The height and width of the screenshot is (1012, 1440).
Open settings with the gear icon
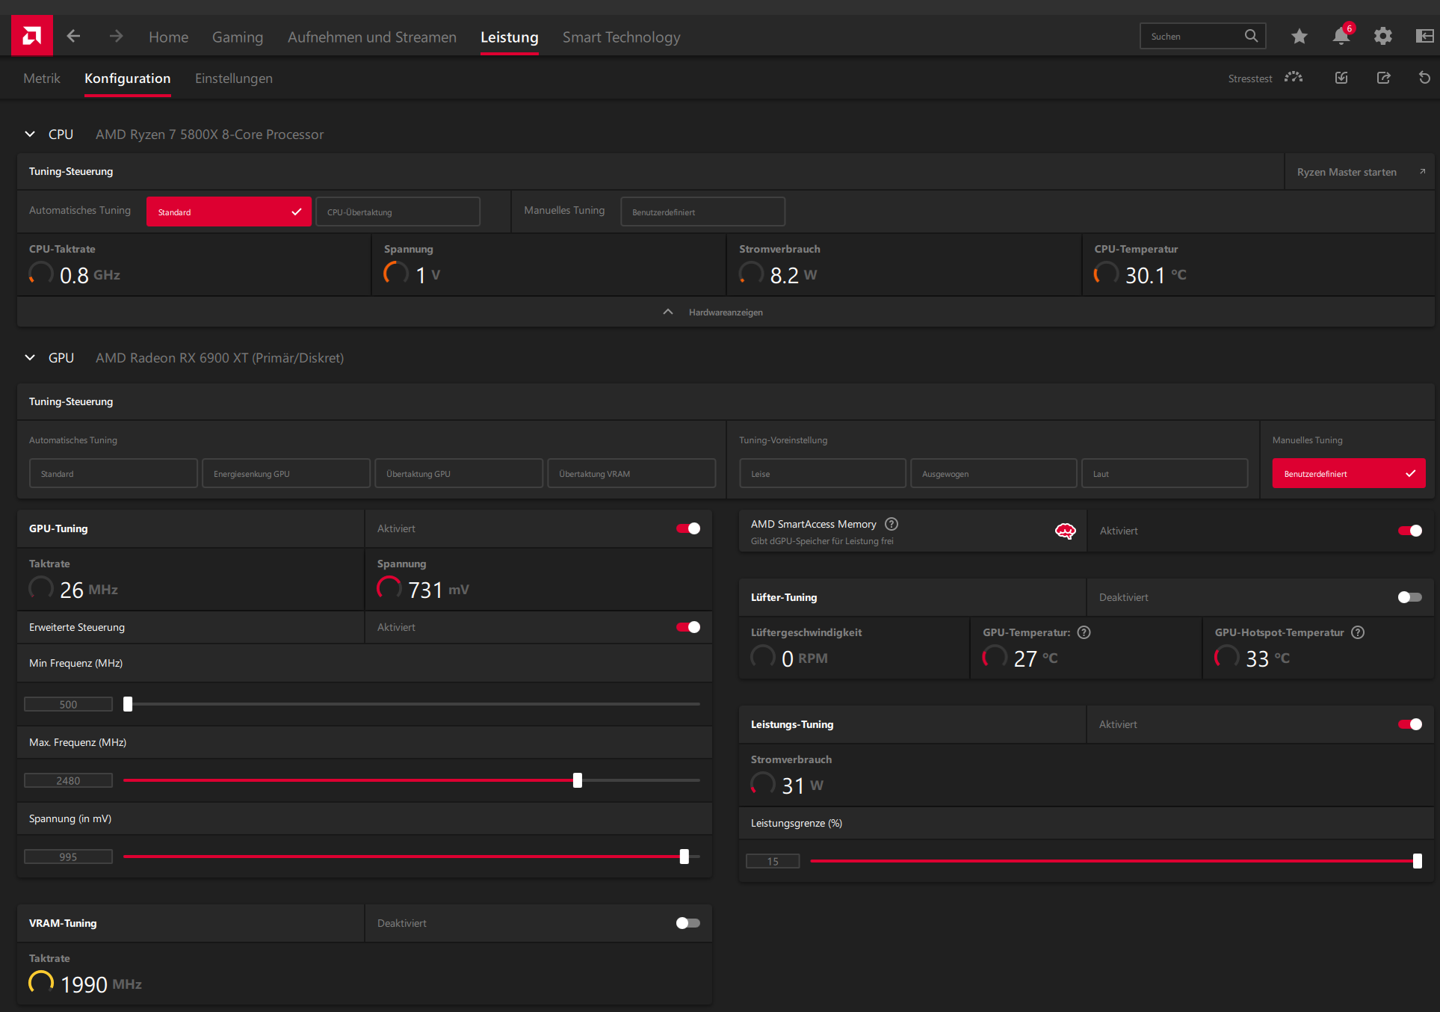1383,36
